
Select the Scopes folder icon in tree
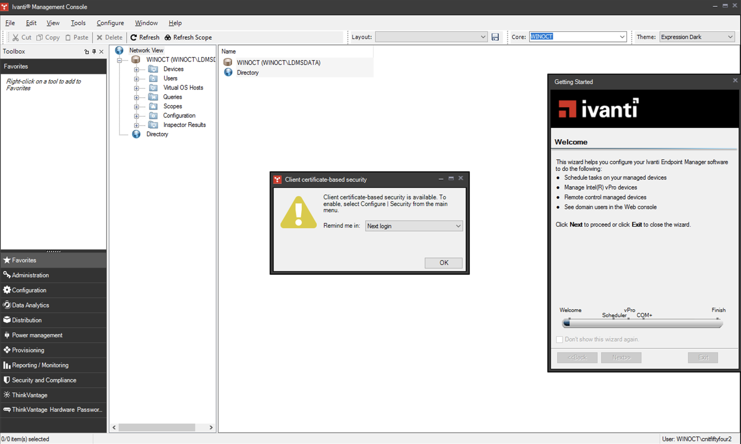tap(153, 106)
